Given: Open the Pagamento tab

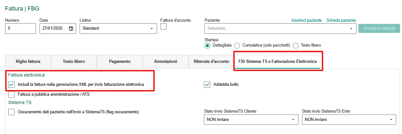Looking at the screenshot, I should pyautogui.click(x=119, y=62).
